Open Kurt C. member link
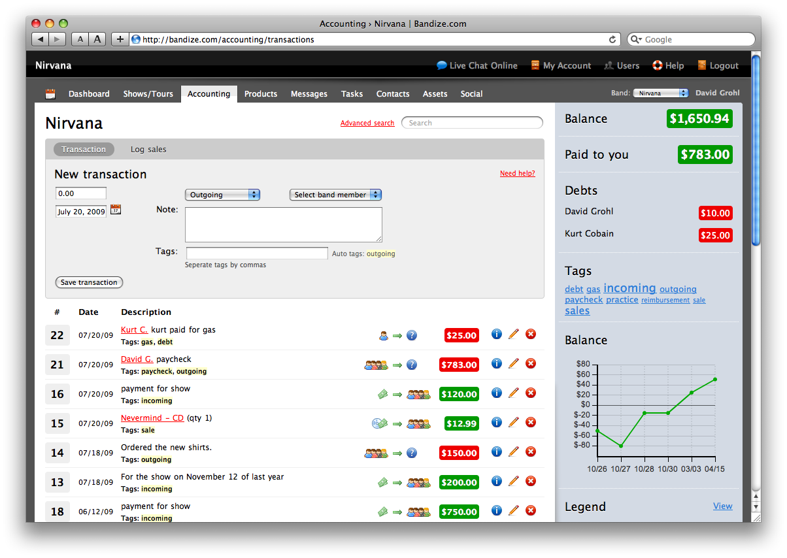 coord(135,330)
